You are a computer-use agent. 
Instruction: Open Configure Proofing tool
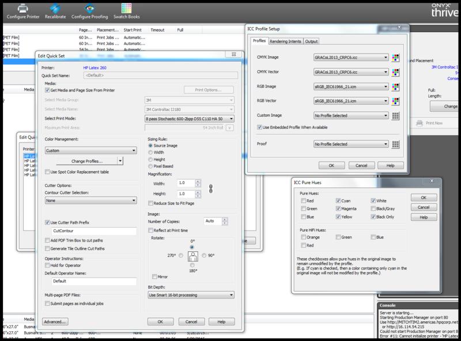pyautogui.click(x=90, y=12)
